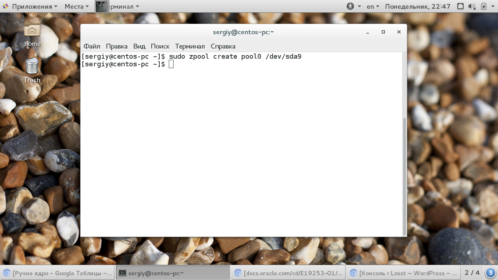Open the Терминал application menu in top panel
Viewport: 498px width, 280px height.
pyautogui.click(x=117, y=6)
